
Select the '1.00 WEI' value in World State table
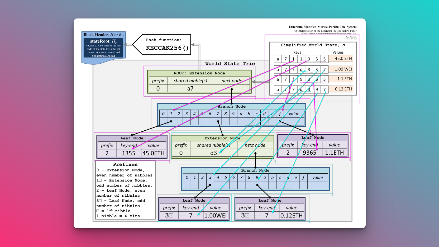[341, 69]
